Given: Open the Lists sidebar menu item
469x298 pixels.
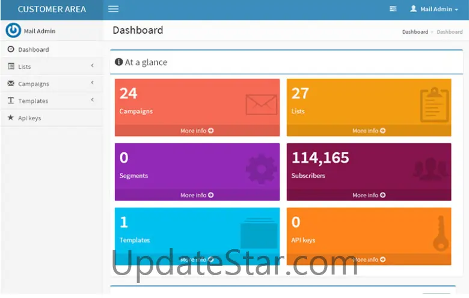Looking at the screenshot, I should pos(52,66).
